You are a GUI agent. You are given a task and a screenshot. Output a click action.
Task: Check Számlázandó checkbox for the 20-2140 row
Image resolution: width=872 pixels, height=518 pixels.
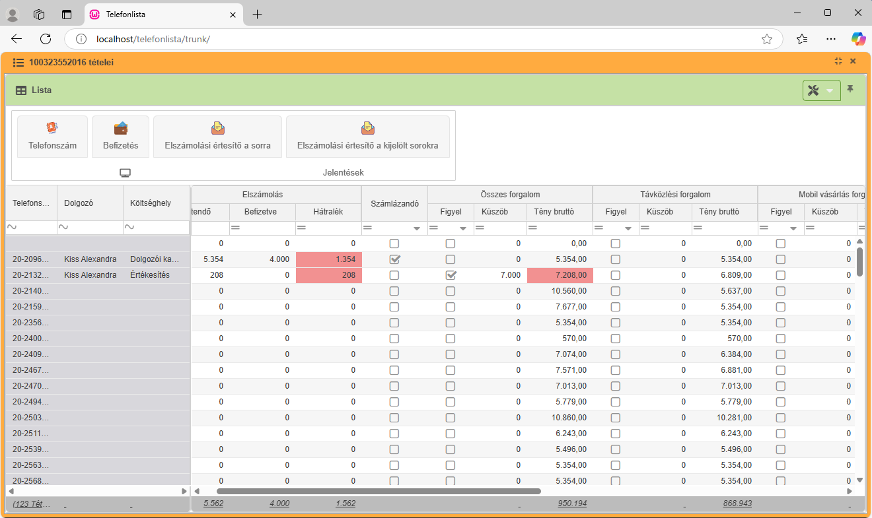394,291
